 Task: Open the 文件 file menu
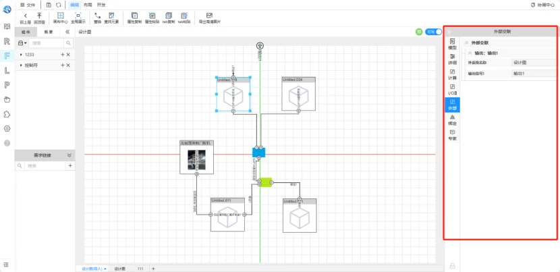[28, 5]
